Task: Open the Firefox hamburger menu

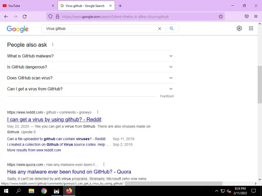Action: coord(256,16)
